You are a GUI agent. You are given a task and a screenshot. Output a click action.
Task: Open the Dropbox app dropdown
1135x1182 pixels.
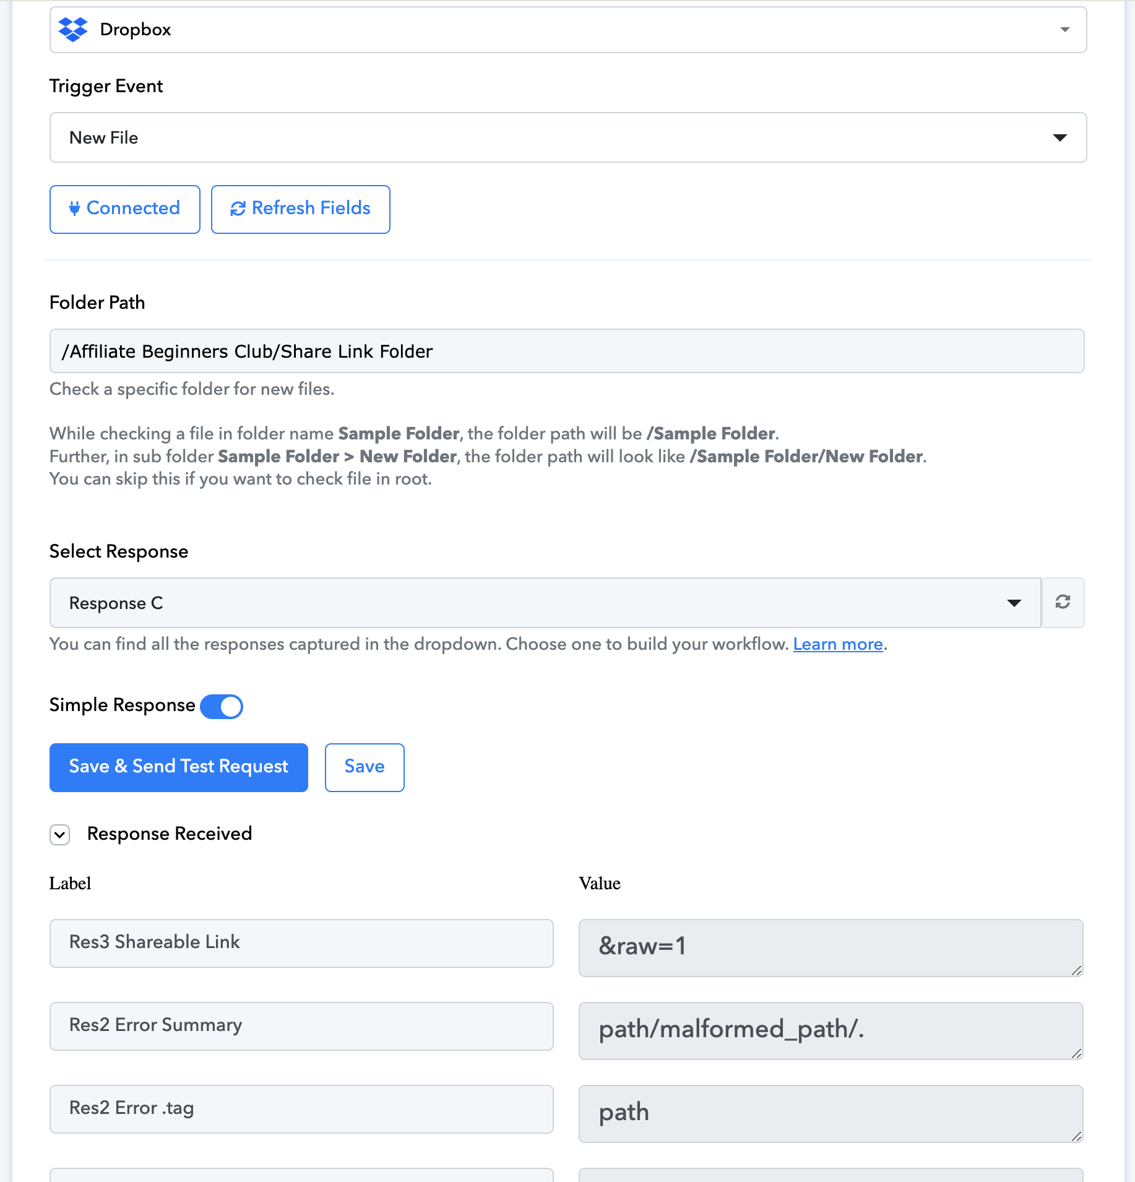pyautogui.click(x=567, y=30)
